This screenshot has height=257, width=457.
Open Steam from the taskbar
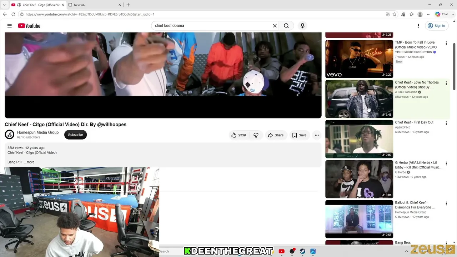point(302,251)
